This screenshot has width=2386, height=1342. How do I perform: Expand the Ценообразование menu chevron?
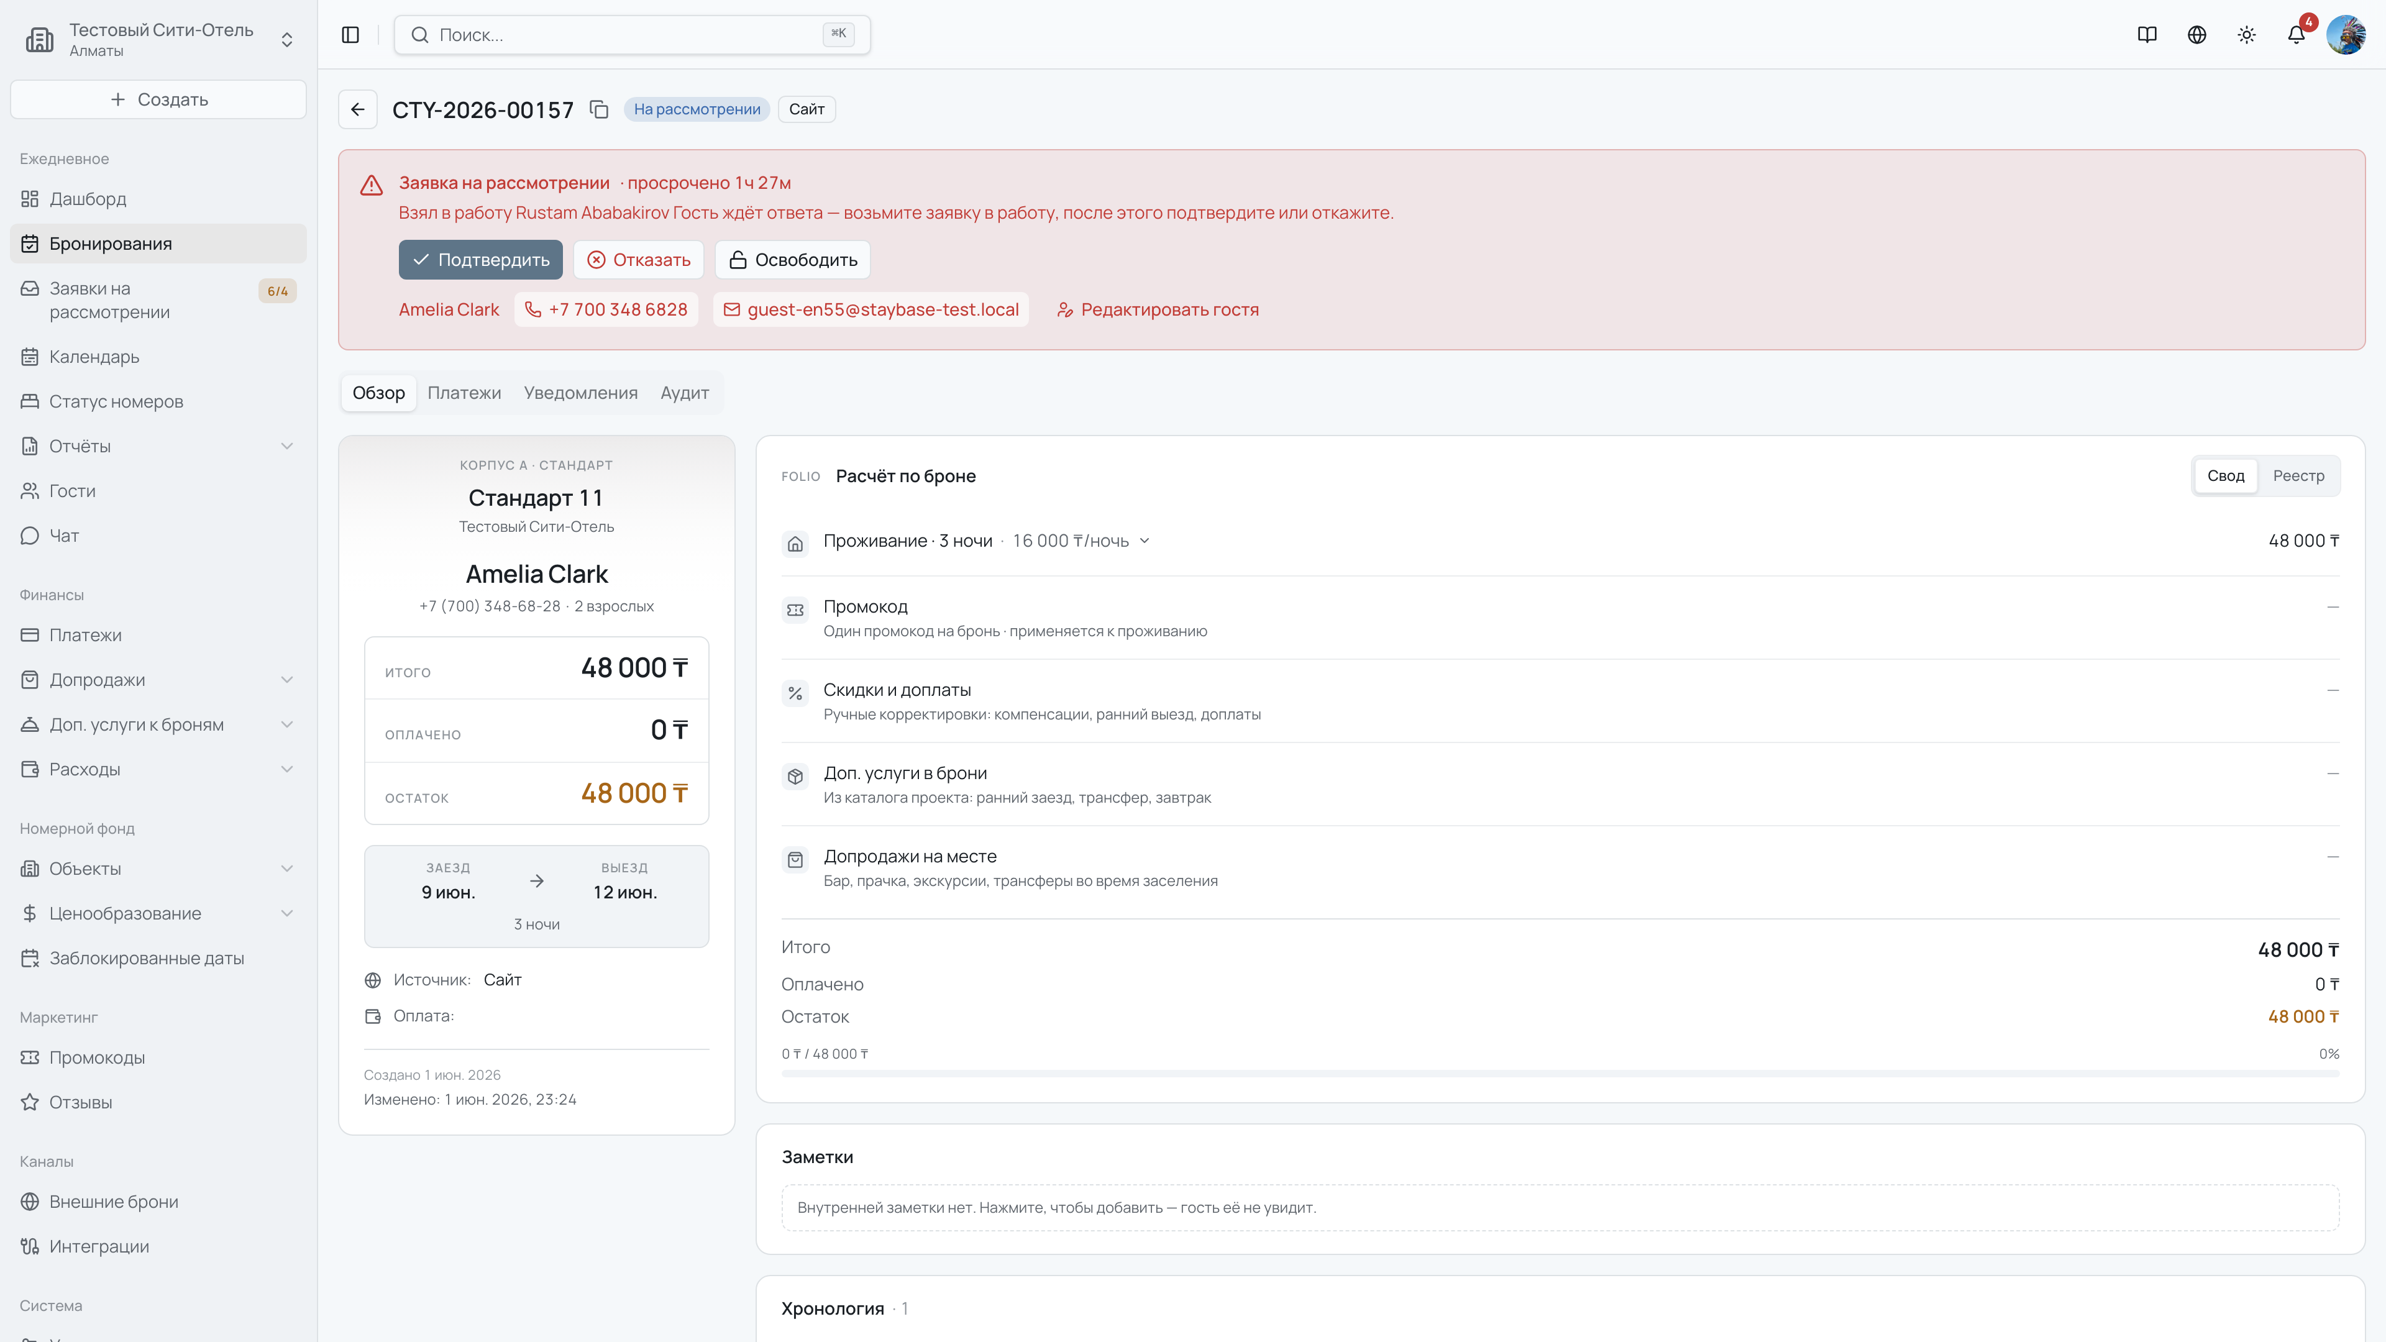287,913
